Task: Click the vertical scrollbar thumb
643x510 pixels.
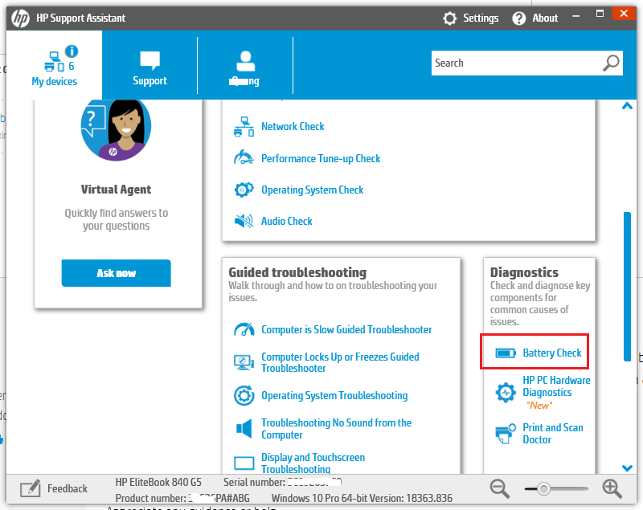Action: (x=627, y=287)
